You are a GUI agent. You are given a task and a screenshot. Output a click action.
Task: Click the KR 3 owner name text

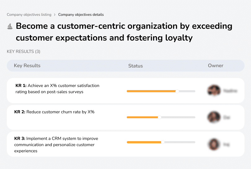click(x=226, y=144)
